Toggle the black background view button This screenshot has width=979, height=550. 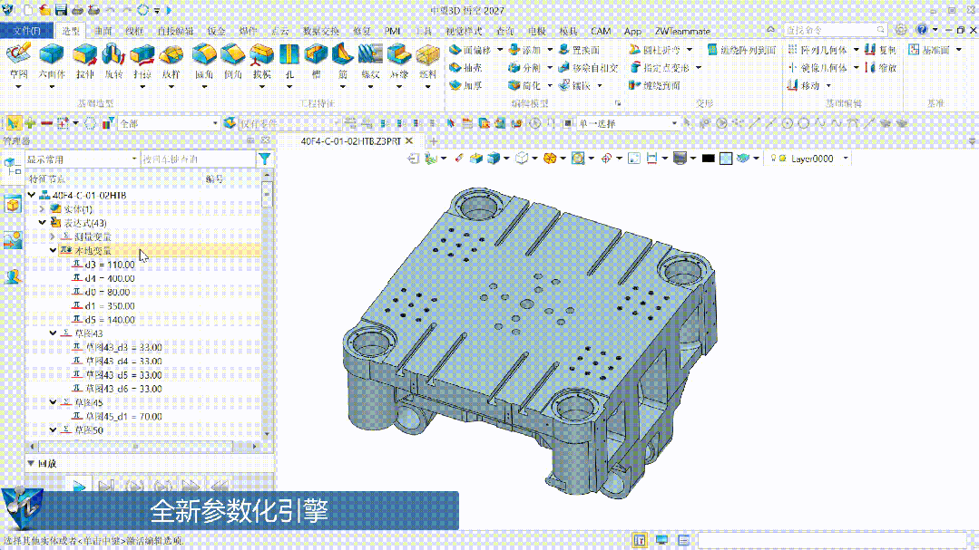(x=708, y=159)
